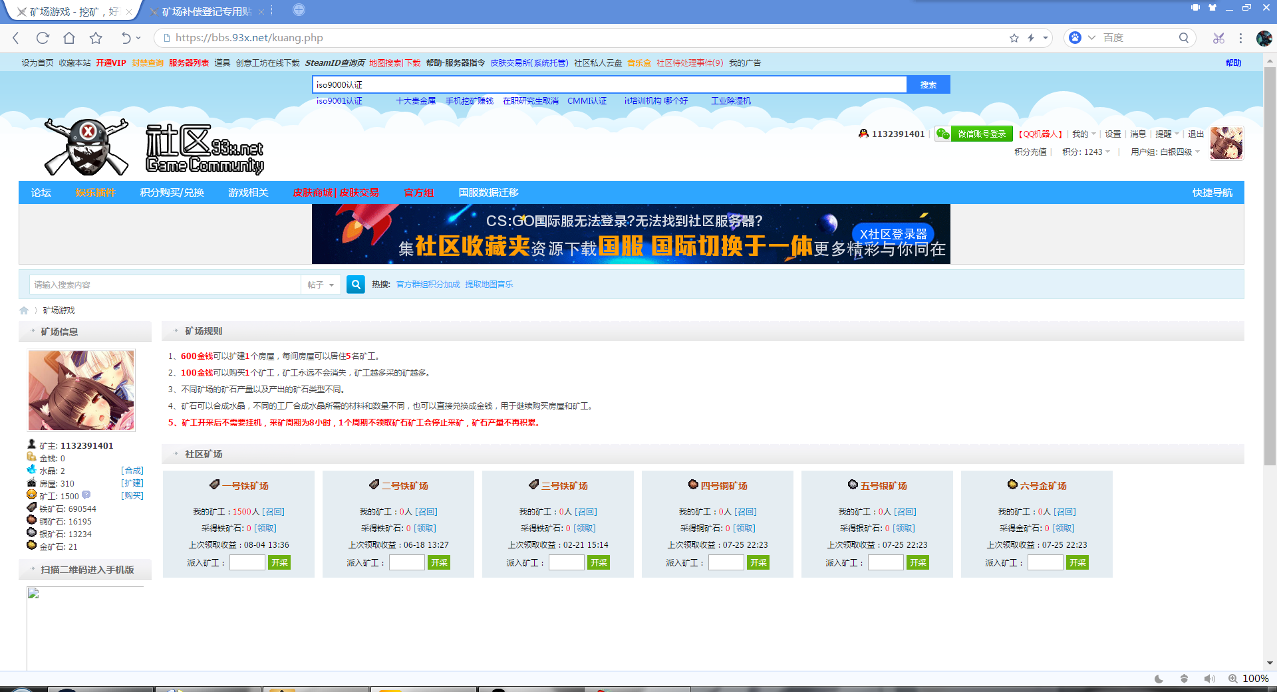Click the QQ penguin icon beside 1132391401

click(863, 135)
